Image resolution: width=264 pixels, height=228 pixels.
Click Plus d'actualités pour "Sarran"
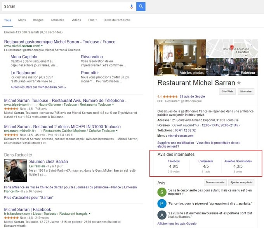29,198
